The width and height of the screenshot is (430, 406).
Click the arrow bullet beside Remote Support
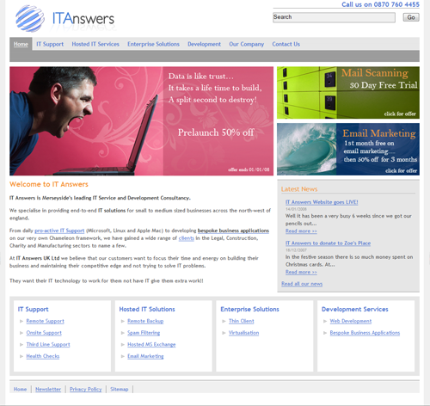(21, 321)
